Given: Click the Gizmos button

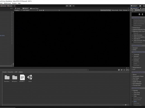Looking at the screenshot, I should pos(125,10).
